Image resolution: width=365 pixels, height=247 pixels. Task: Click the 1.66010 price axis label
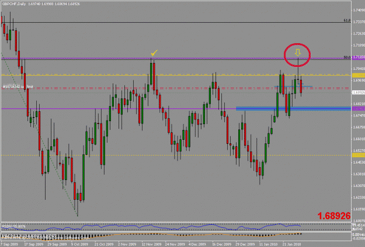point(359,139)
